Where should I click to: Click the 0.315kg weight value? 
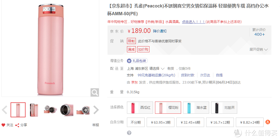coord(133,92)
